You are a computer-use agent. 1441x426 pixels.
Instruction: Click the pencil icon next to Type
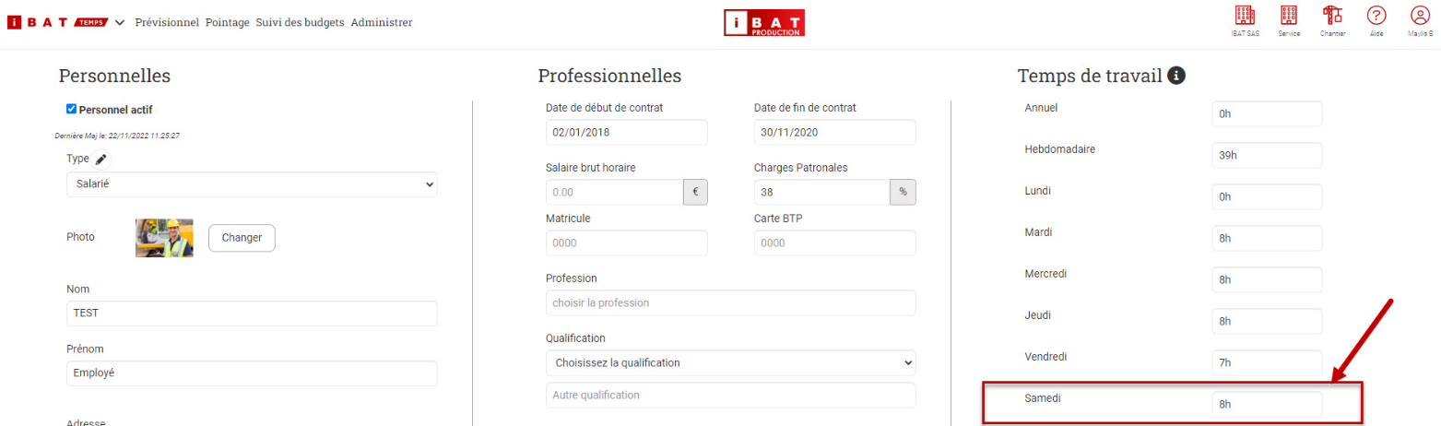click(101, 160)
